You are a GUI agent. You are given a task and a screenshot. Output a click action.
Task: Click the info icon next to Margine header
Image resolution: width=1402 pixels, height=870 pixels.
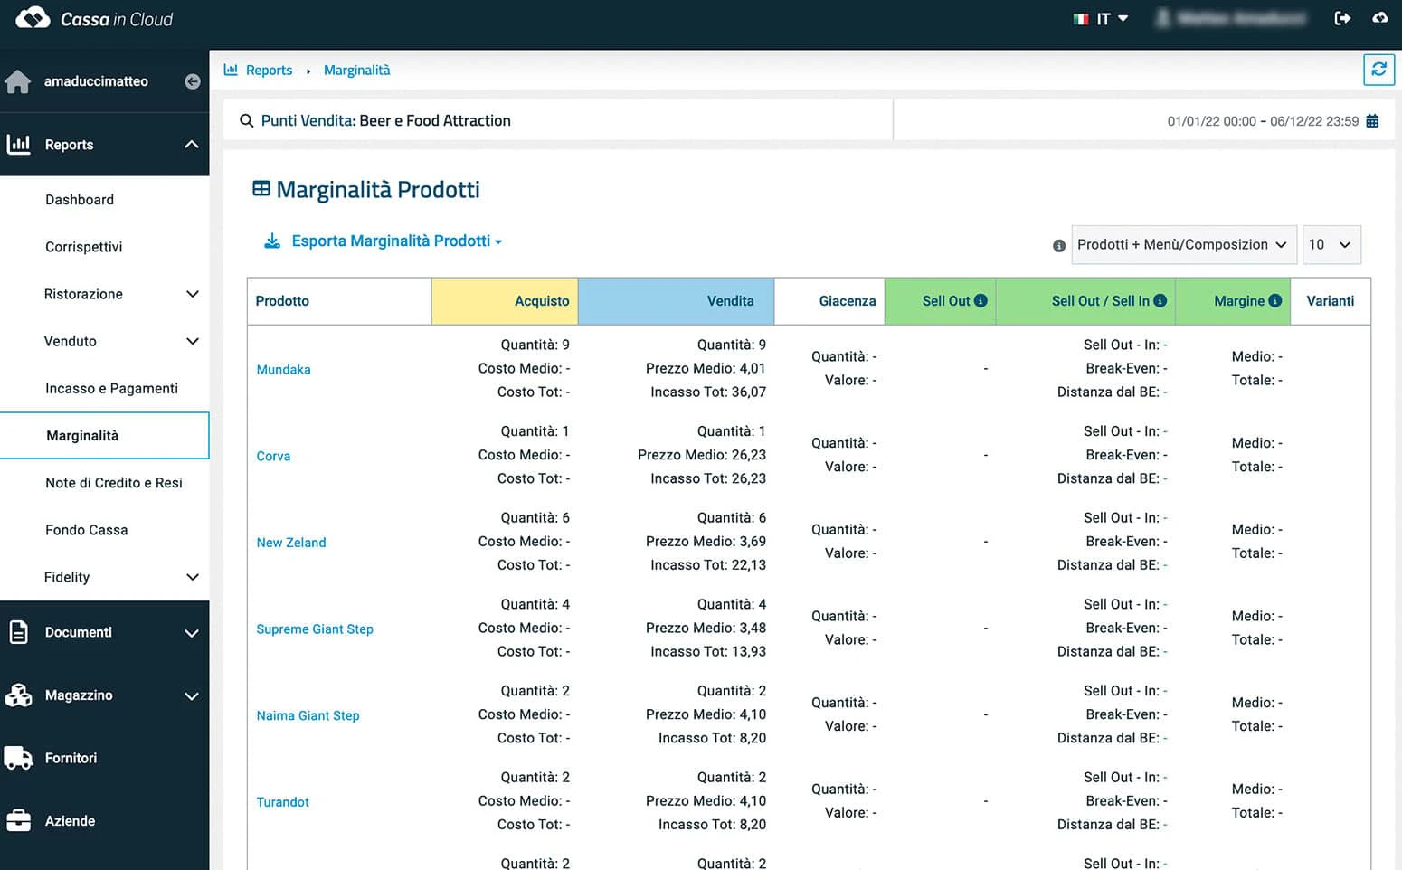(x=1274, y=300)
